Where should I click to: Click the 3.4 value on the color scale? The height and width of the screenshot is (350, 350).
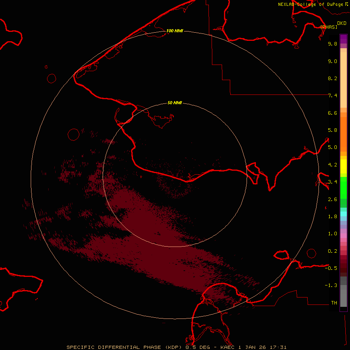pyautogui.click(x=332, y=182)
